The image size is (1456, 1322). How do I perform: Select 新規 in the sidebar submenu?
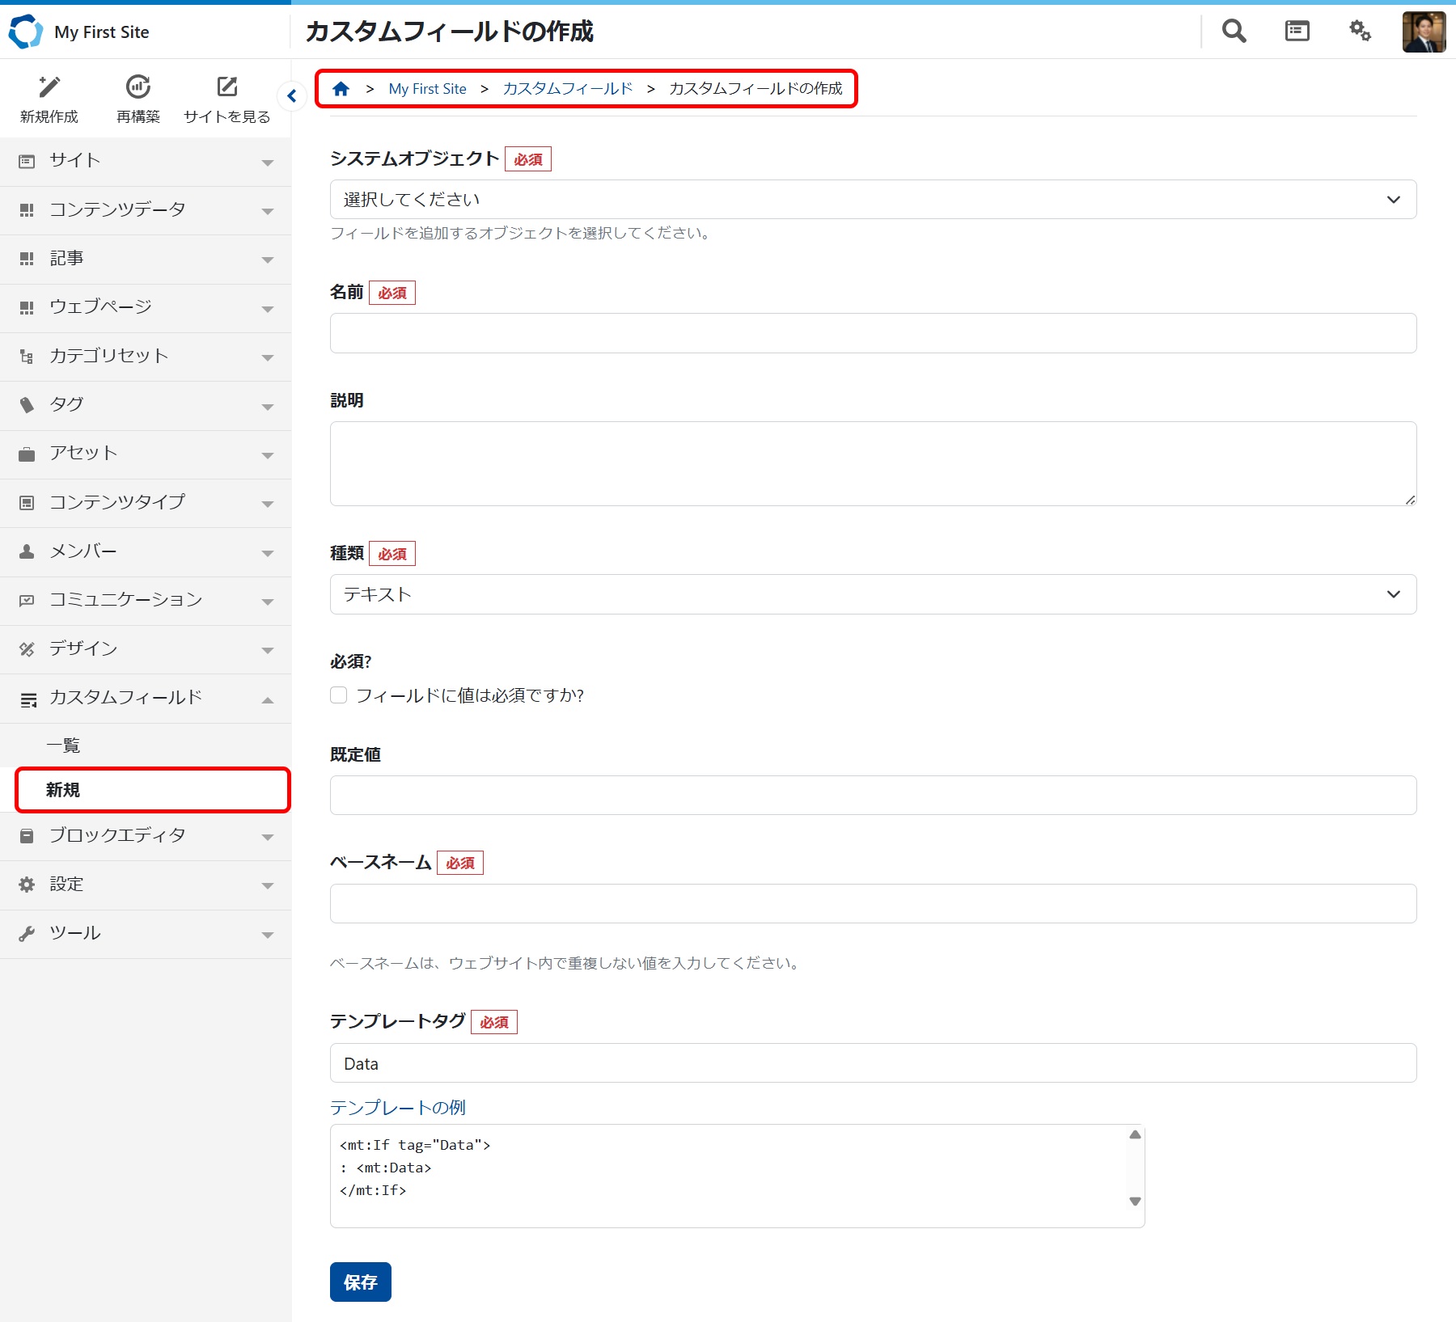click(x=63, y=790)
